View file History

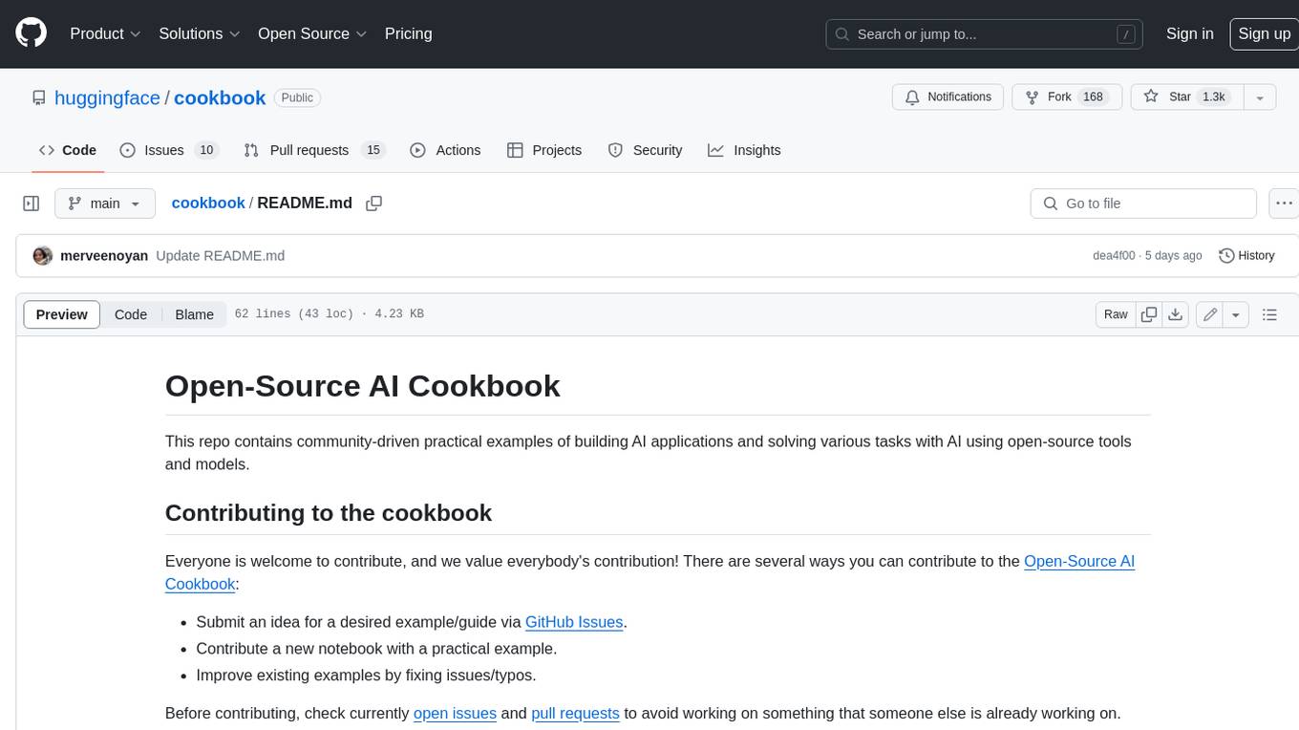[x=1246, y=256]
